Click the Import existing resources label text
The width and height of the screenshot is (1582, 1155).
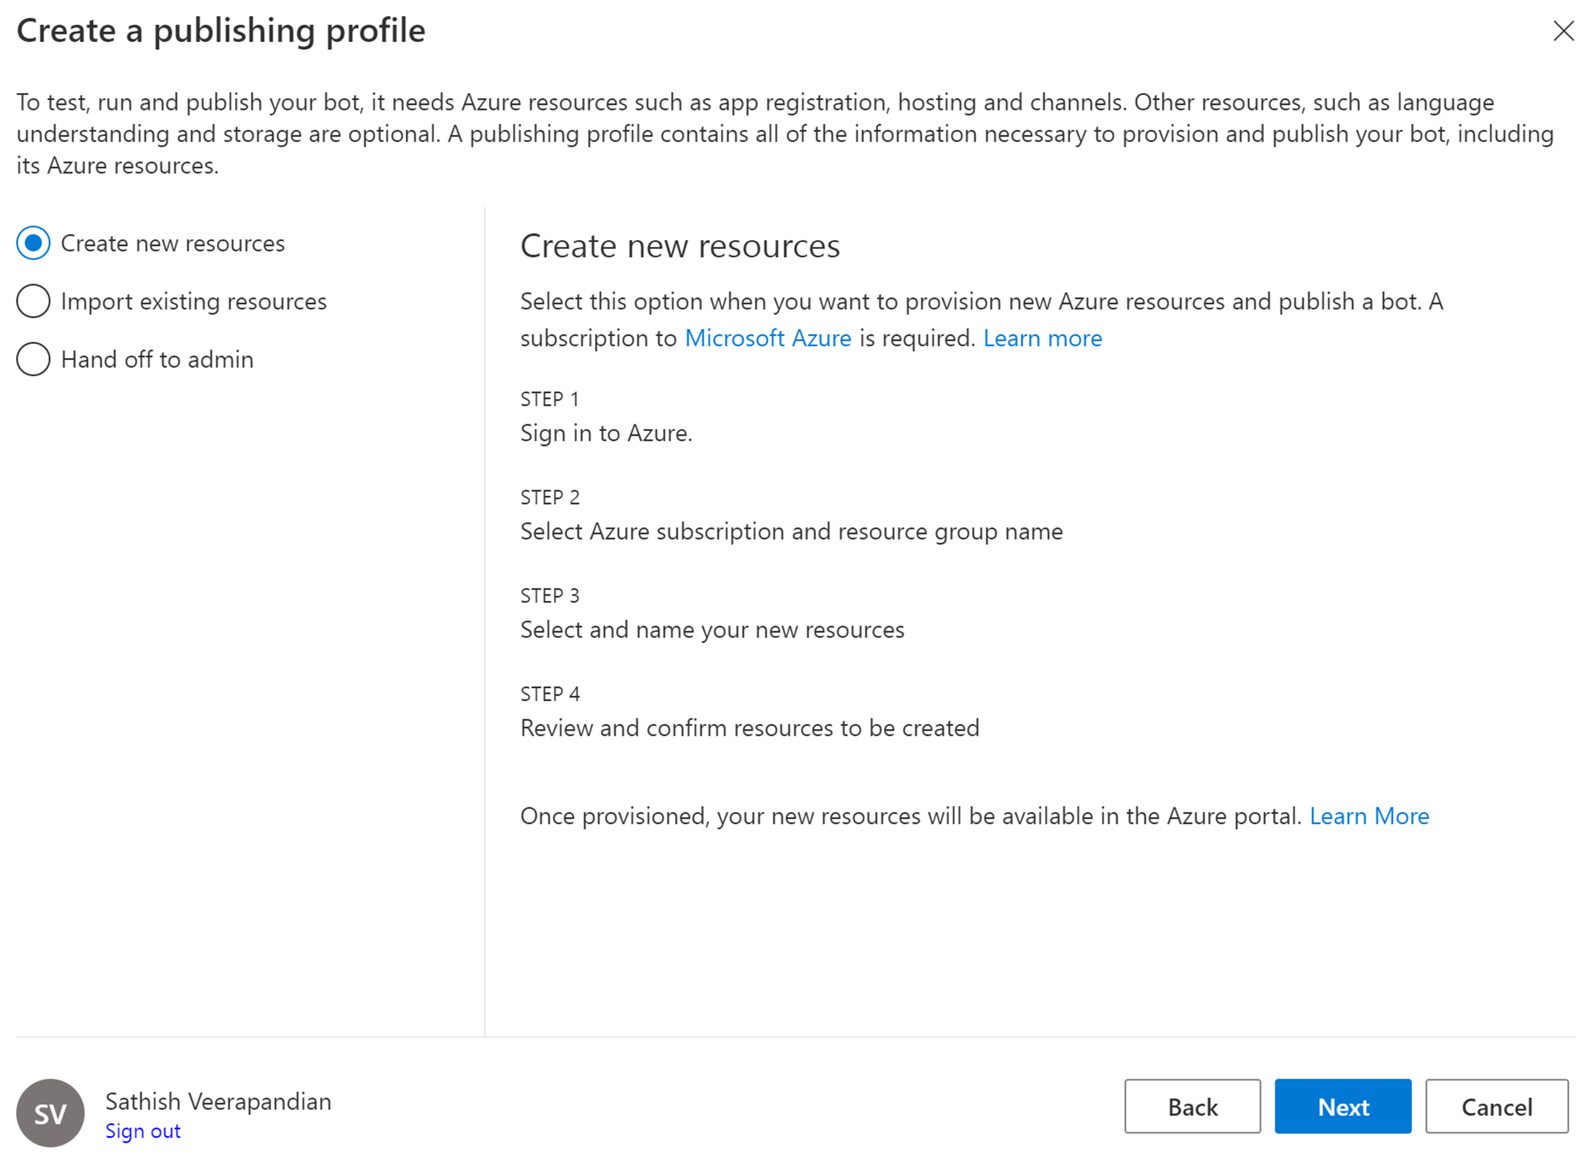pos(194,301)
